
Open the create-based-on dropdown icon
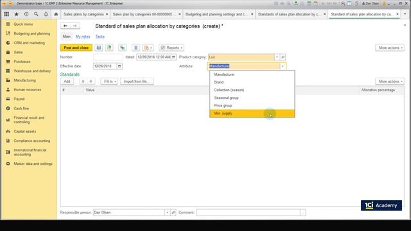coord(148,47)
